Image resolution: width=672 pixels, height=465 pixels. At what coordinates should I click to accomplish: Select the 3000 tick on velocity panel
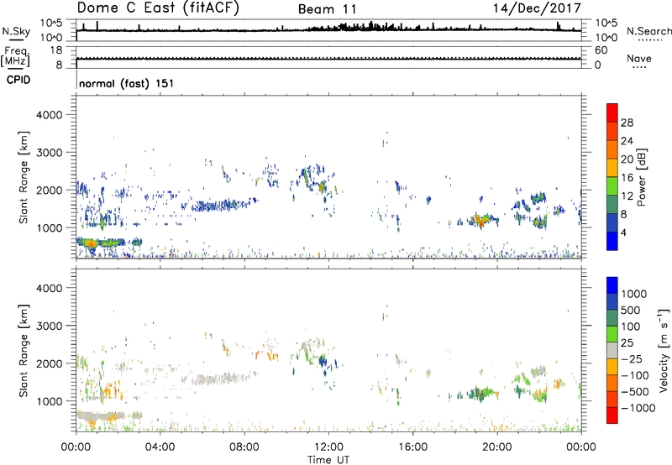pyautogui.click(x=49, y=326)
